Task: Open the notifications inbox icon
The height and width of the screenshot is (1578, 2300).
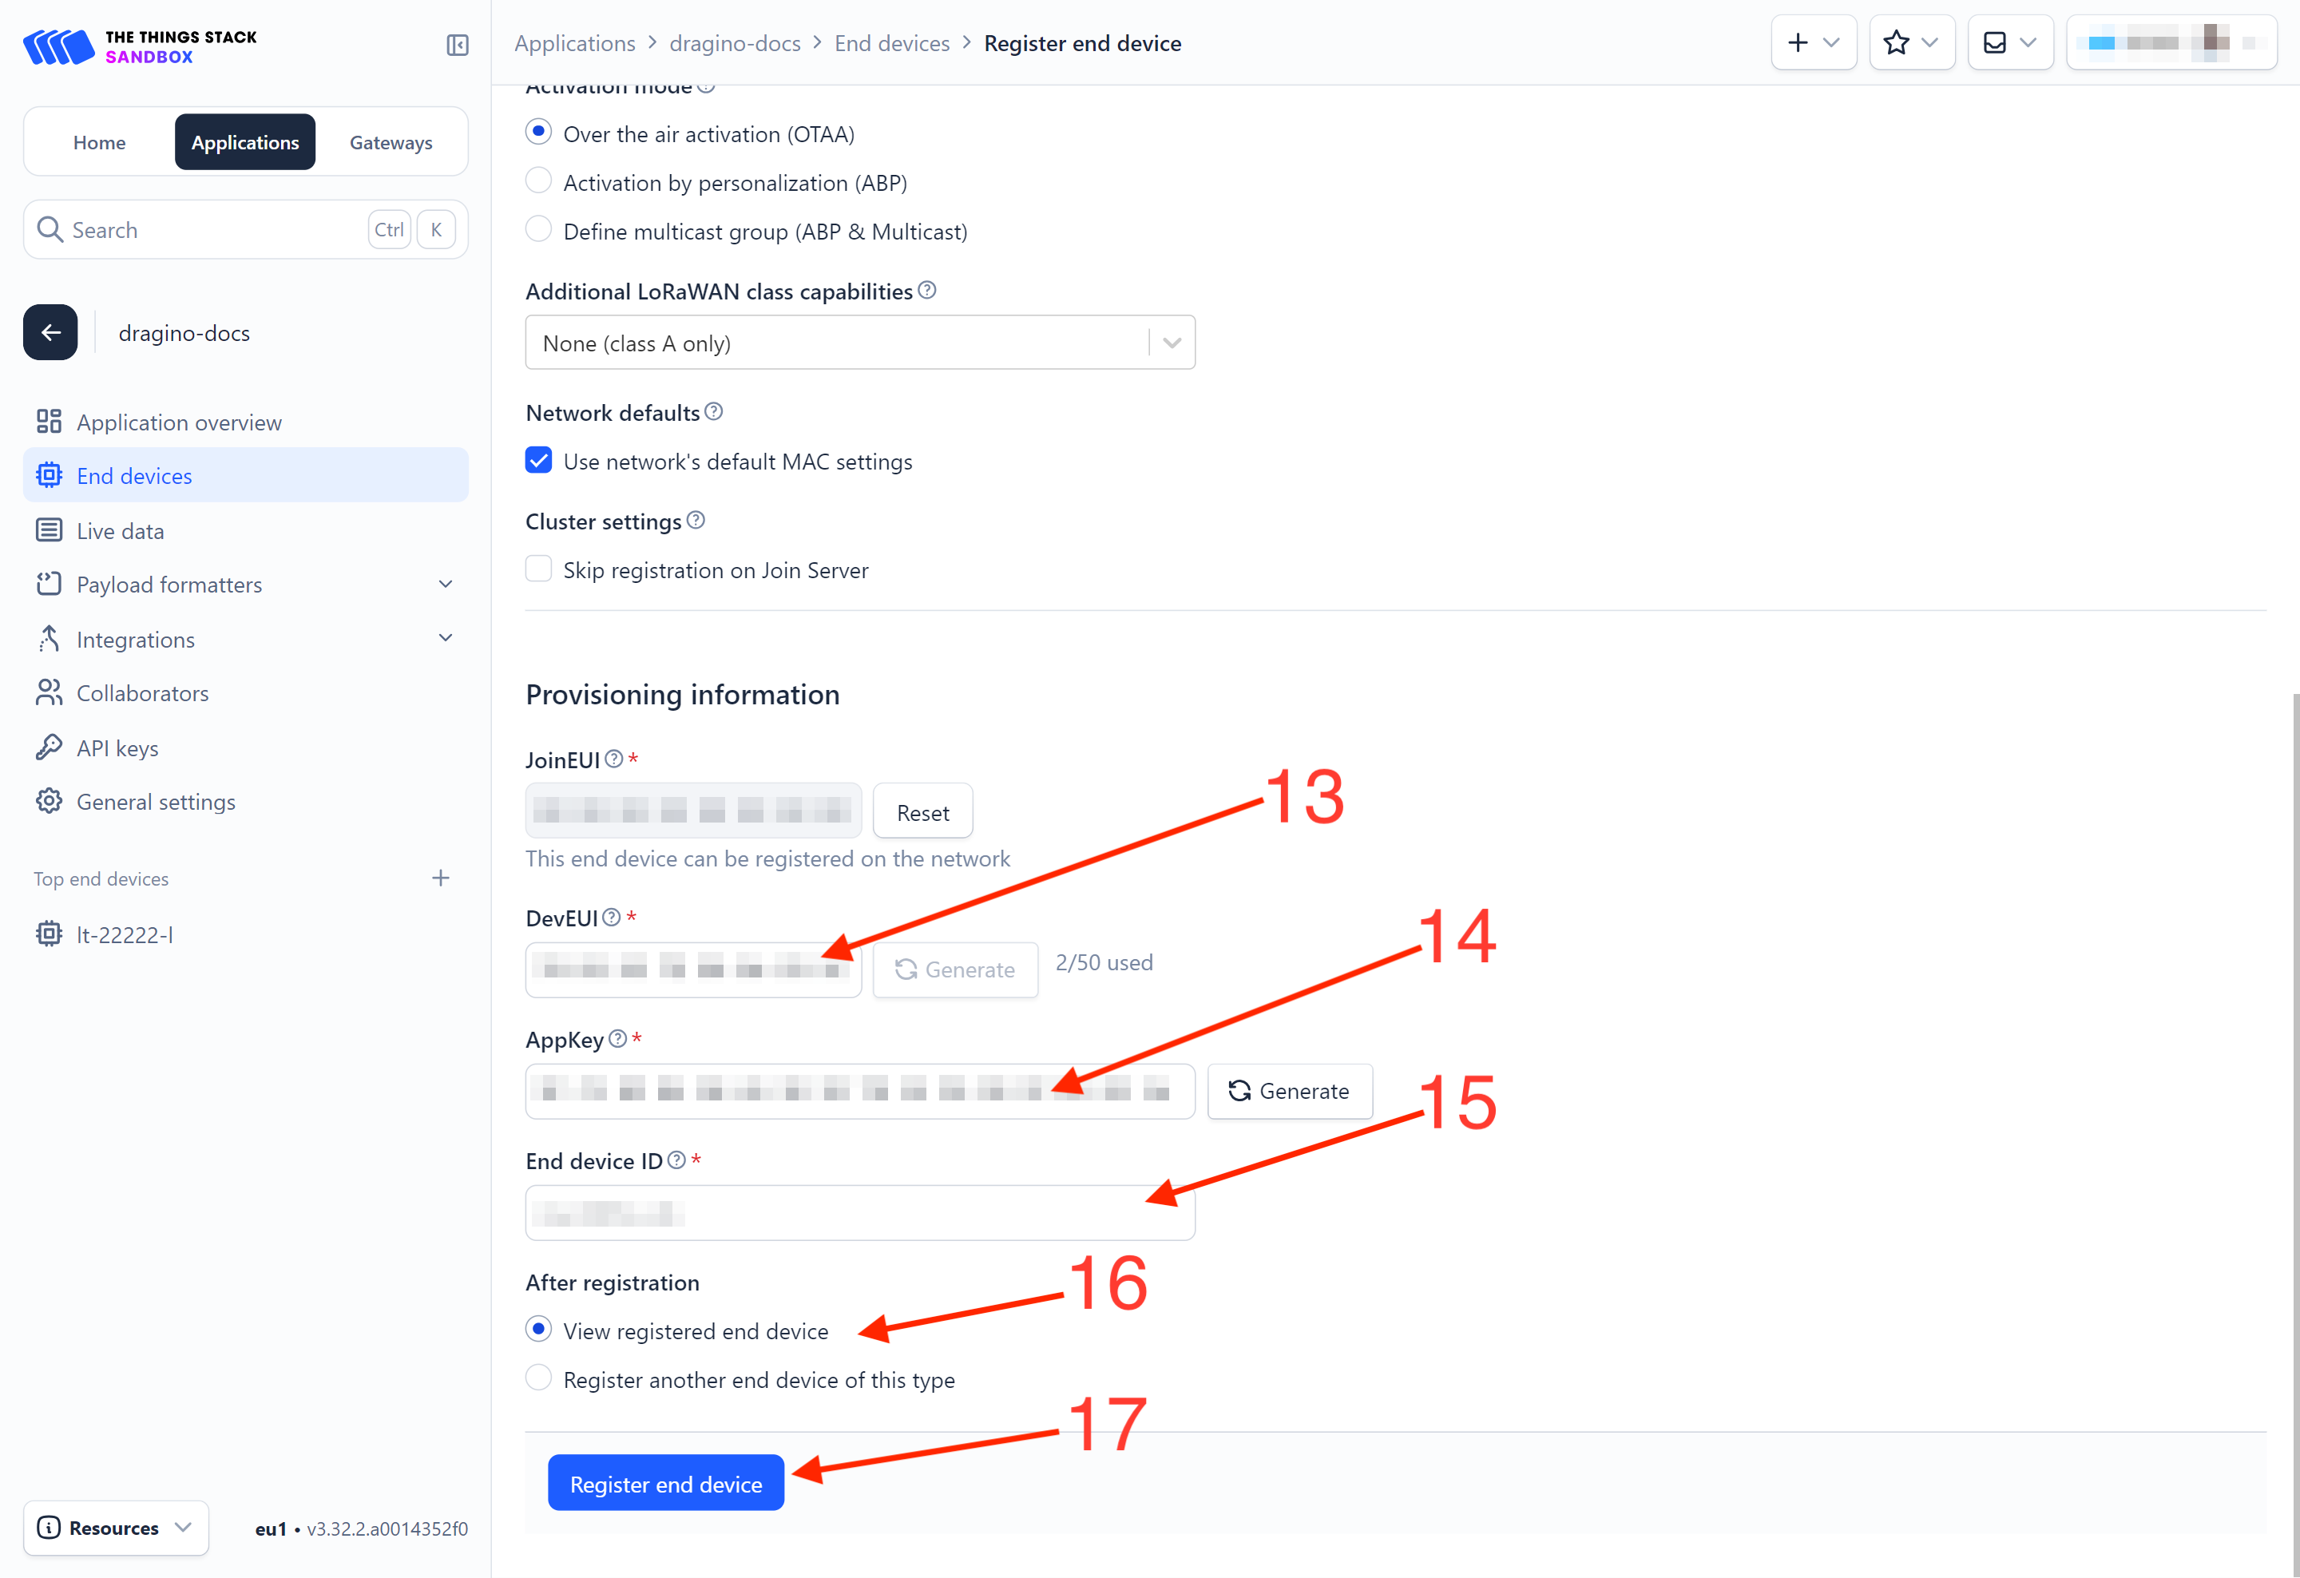Action: [2010, 42]
